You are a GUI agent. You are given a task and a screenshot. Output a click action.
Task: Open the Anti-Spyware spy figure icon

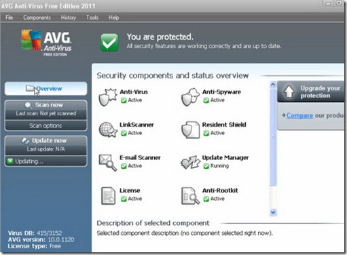(x=190, y=97)
